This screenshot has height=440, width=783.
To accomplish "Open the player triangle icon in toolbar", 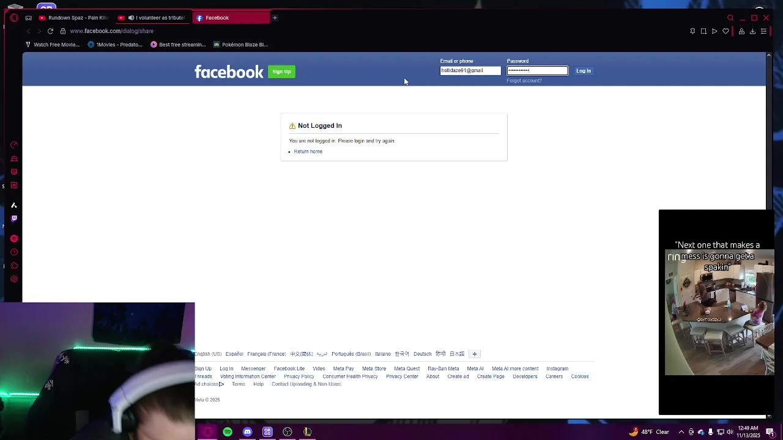I will pyautogui.click(x=714, y=31).
